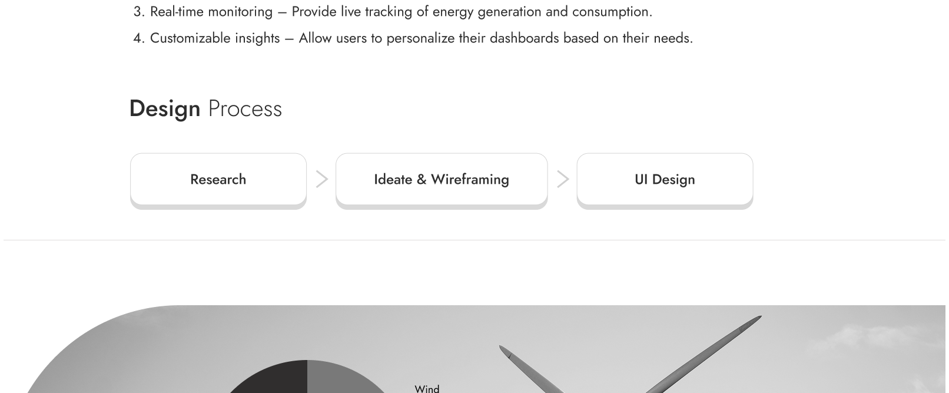
Task: Click the word Process in the heading
Action: pos(245,109)
